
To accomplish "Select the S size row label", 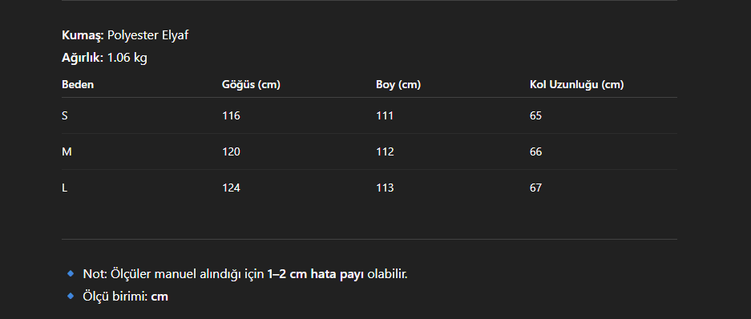I will (x=65, y=115).
